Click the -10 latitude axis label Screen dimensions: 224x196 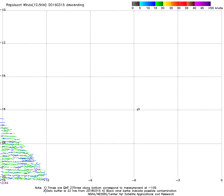pos(3,10)
